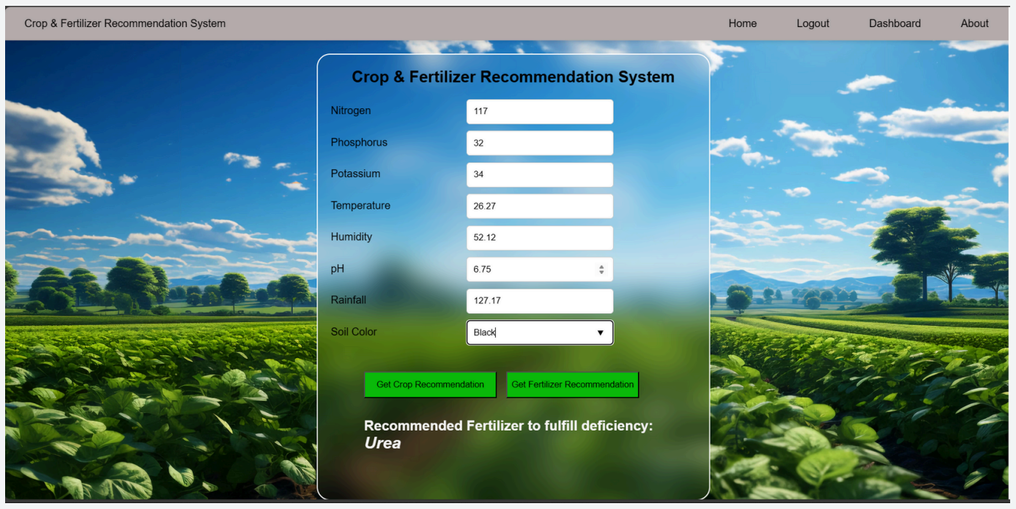Click the Rainfall field showing 127.17
This screenshot has height=509, width=1016.
(540, 300)
